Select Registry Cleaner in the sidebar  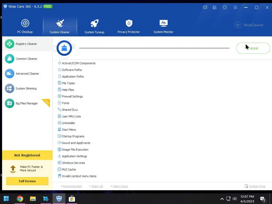27,44
